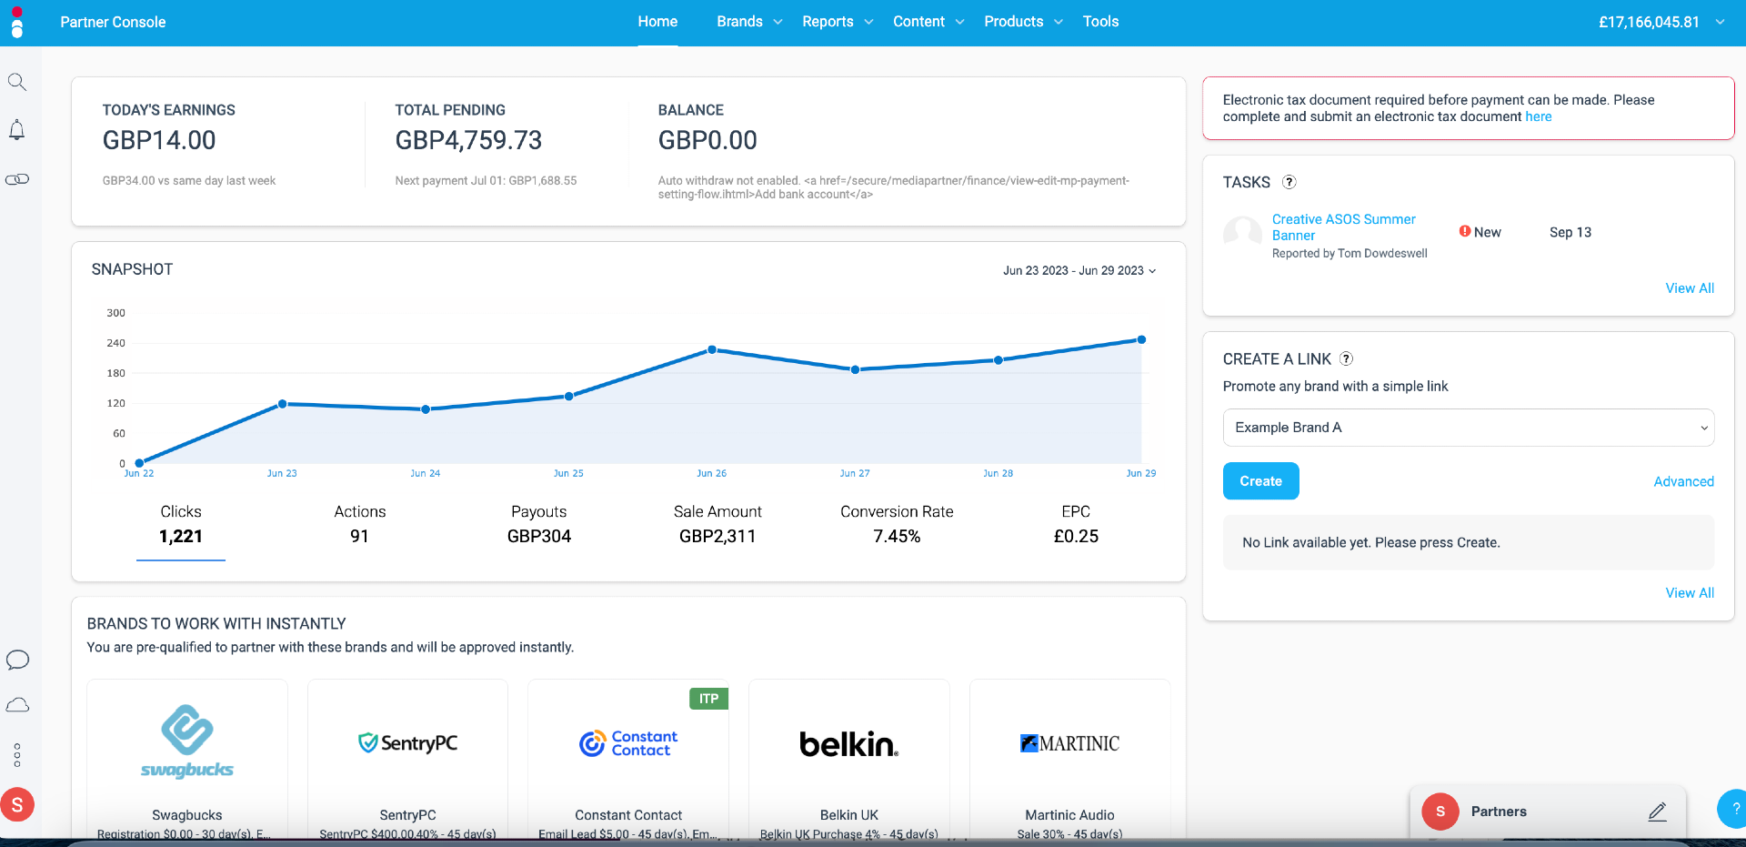Open the search icon in left sidebar
This screenshot has height=847, width=1746.
[x=16, y=82]
